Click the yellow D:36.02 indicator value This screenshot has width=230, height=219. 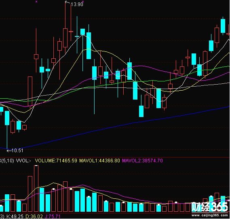pyautogui.click(x=34, y=217)
